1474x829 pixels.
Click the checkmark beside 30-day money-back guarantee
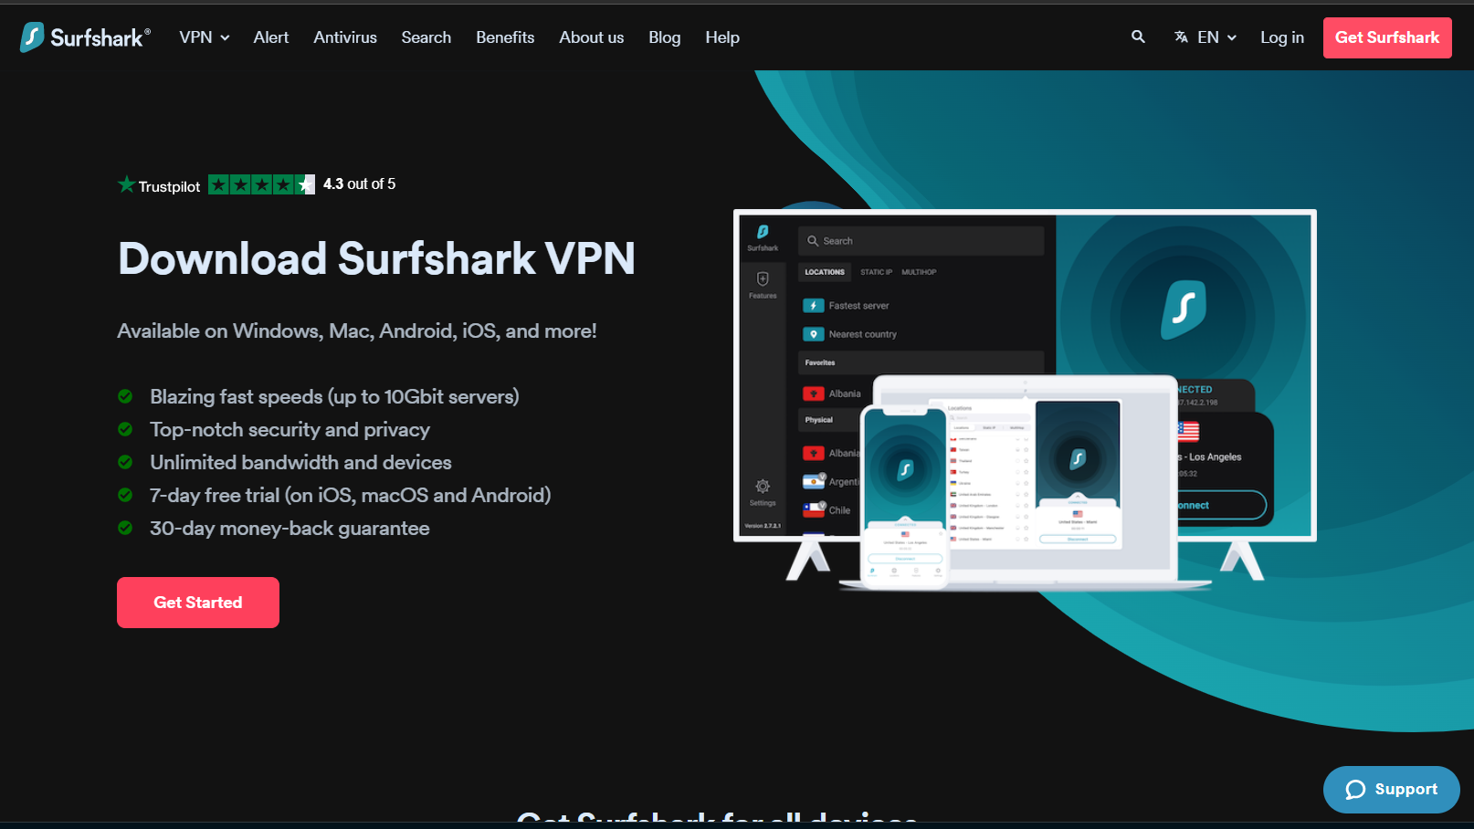coord(125,528)
